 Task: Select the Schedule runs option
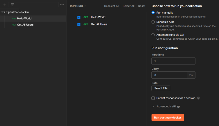point(153,22)
